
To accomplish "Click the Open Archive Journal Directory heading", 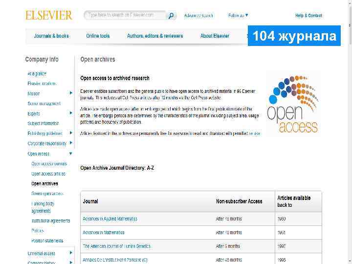I will click(117, 168).
